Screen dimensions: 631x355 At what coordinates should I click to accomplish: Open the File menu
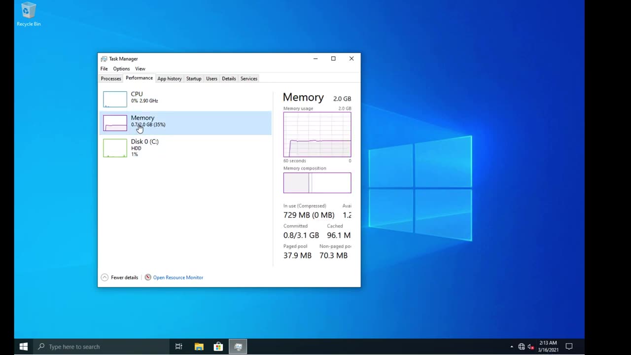pos(104,69)
